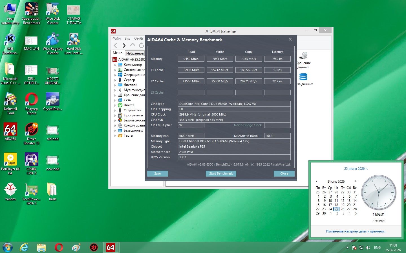This screenshot has width=406, height=253.
Task: Open the Wise Registry Cleaner desktop icon
Action: click(x=53, y=44)
